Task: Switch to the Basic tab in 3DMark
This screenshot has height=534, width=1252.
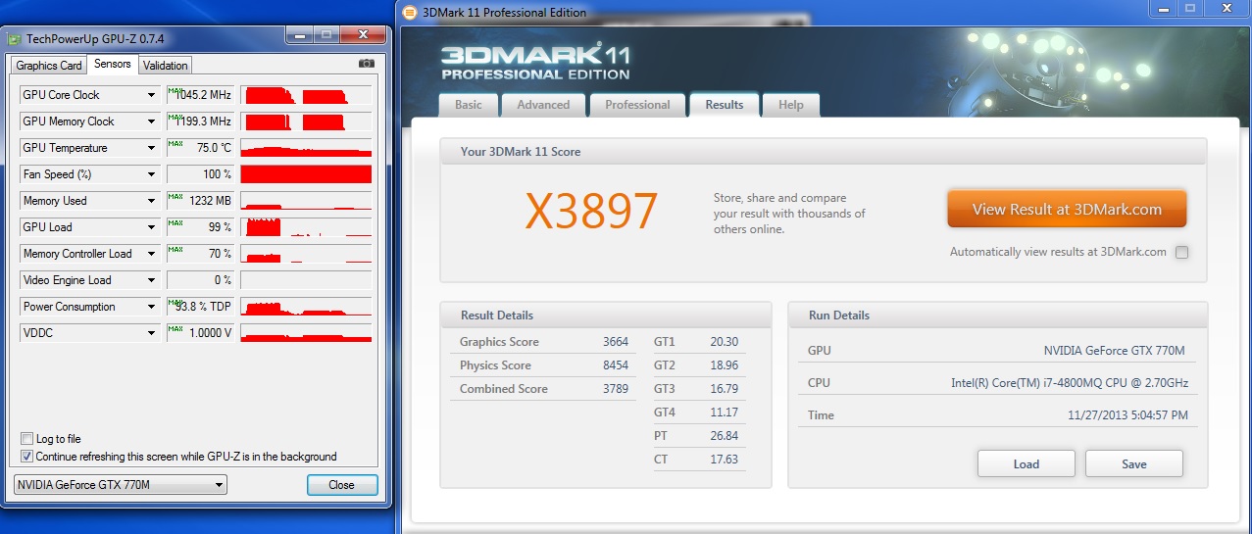Action: pos(469,105)
